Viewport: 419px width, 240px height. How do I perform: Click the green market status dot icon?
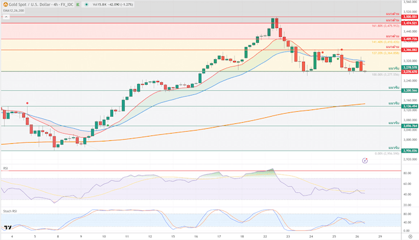coord(86,5)
